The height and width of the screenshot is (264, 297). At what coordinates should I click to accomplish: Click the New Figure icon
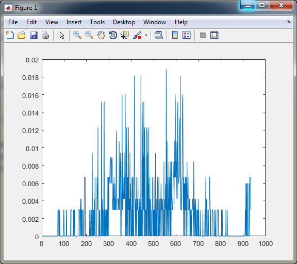(10, 35)
